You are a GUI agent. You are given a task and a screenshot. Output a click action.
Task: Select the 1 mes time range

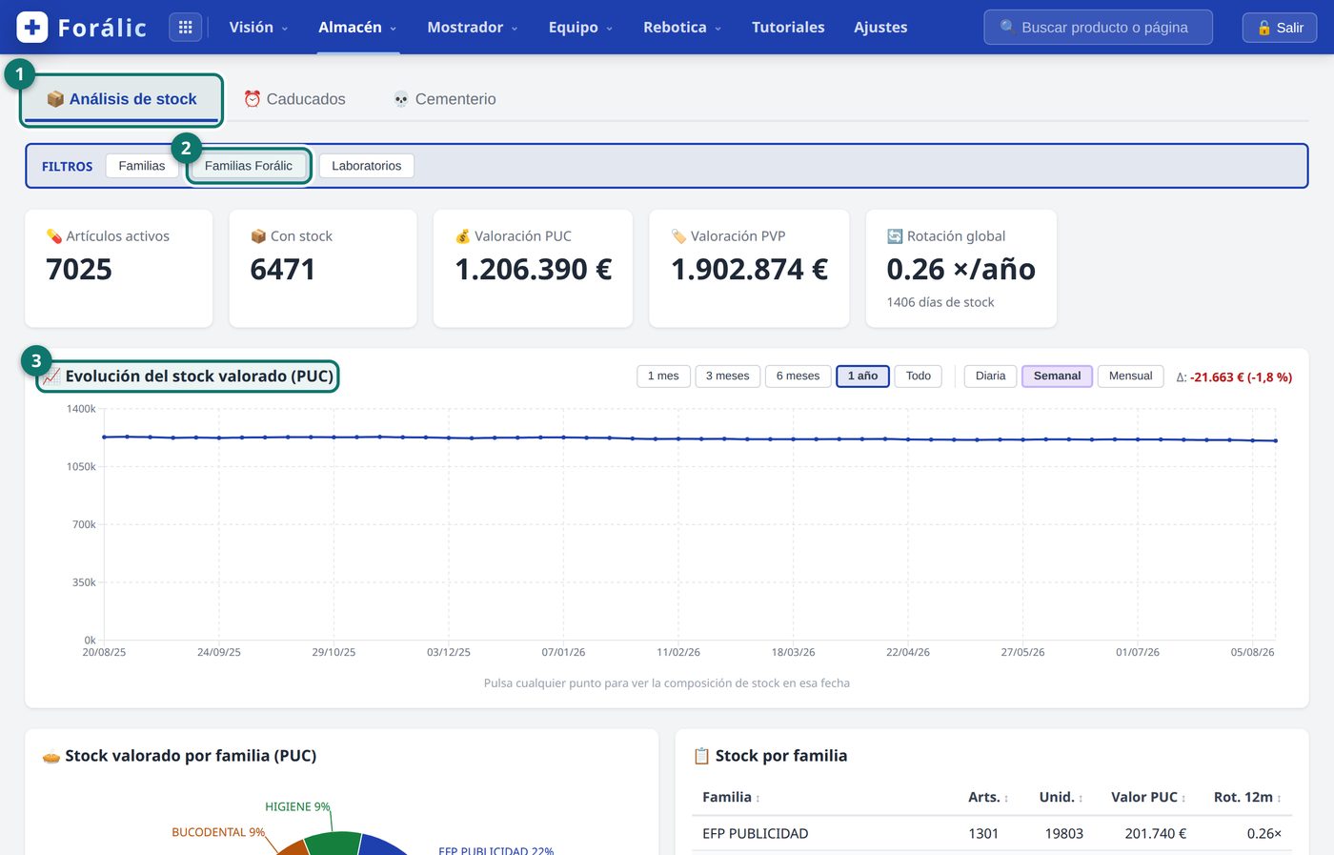663,377
